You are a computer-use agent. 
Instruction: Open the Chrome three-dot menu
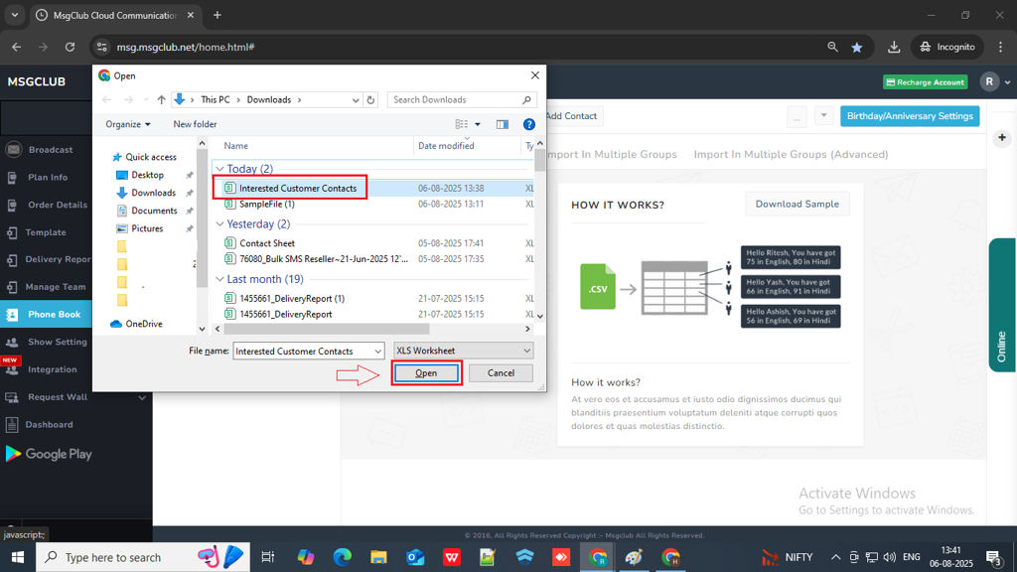[1001, 47]
